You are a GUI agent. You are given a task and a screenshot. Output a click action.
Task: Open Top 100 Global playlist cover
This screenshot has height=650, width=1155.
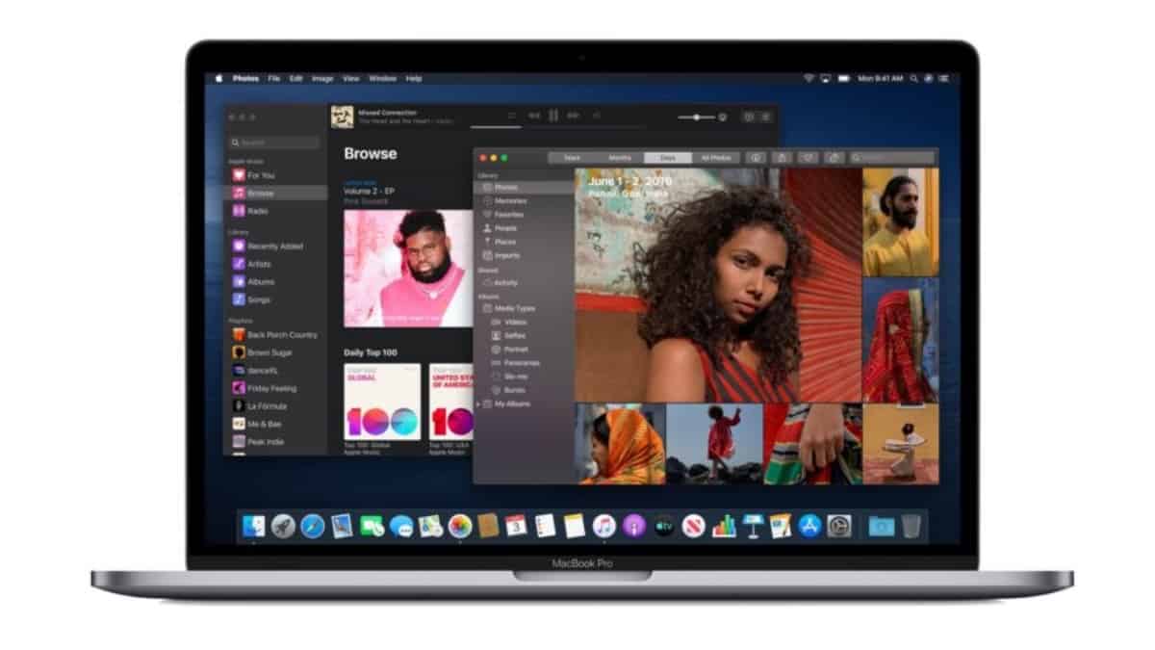[382, 402]
